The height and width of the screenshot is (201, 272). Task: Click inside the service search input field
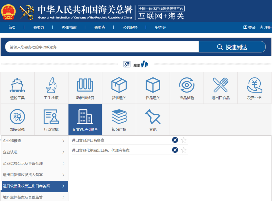coord(101,47)
